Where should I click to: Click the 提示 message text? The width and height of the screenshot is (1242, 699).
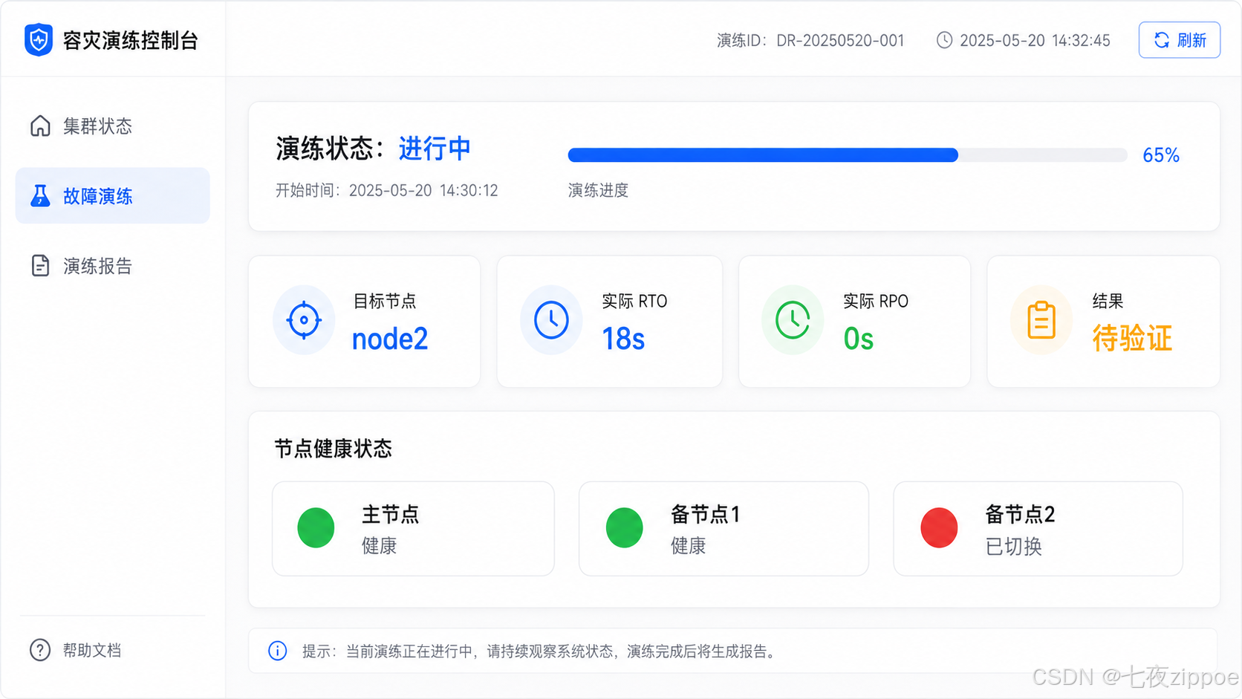point(539,651)
